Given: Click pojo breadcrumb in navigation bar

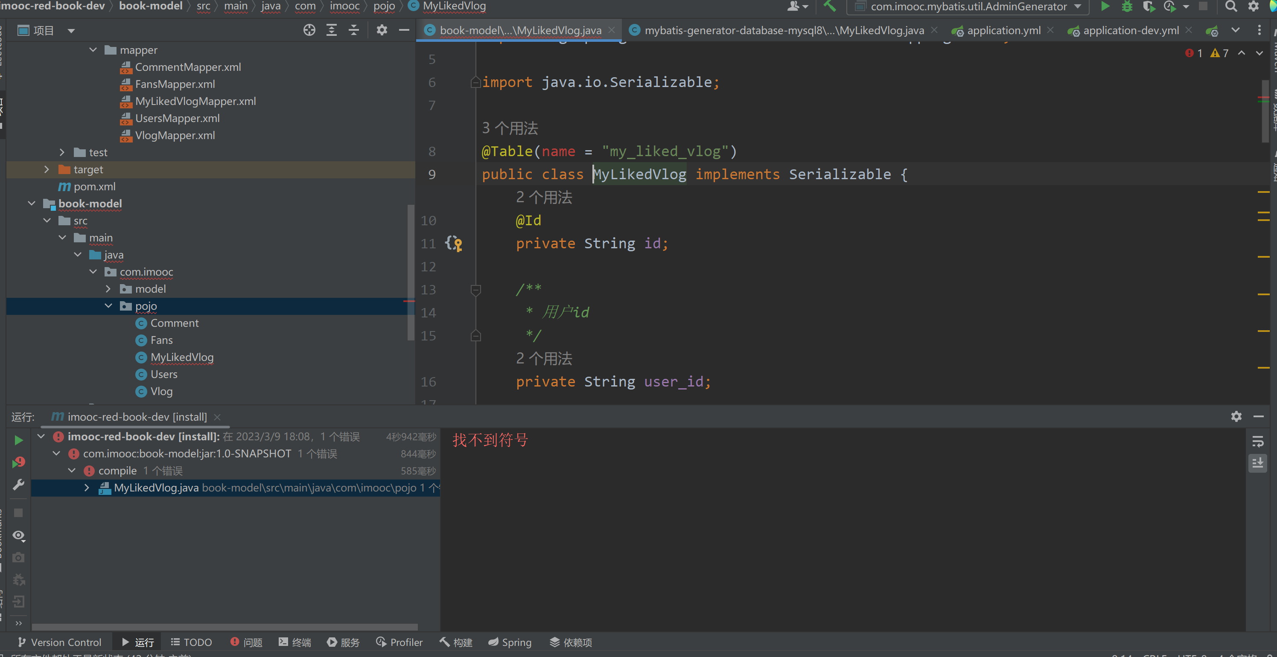Looking at the screenshot, I should 384,6.
